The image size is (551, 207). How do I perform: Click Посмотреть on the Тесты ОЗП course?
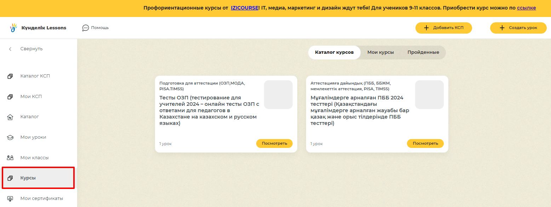(274, 143)
